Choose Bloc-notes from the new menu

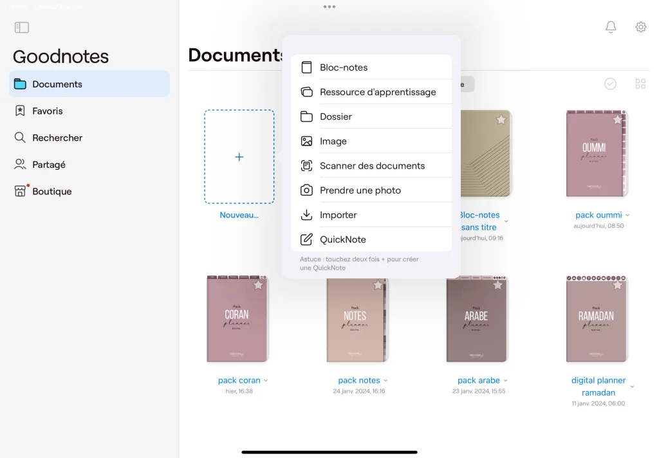tap(371, 68)
